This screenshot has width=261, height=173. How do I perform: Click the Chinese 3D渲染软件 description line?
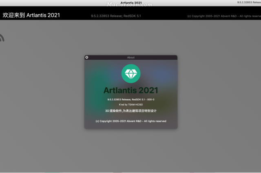pos(131,111)
